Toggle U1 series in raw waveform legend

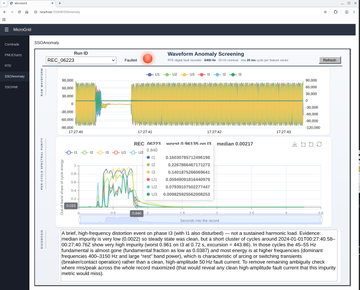[x=152, y=74]
